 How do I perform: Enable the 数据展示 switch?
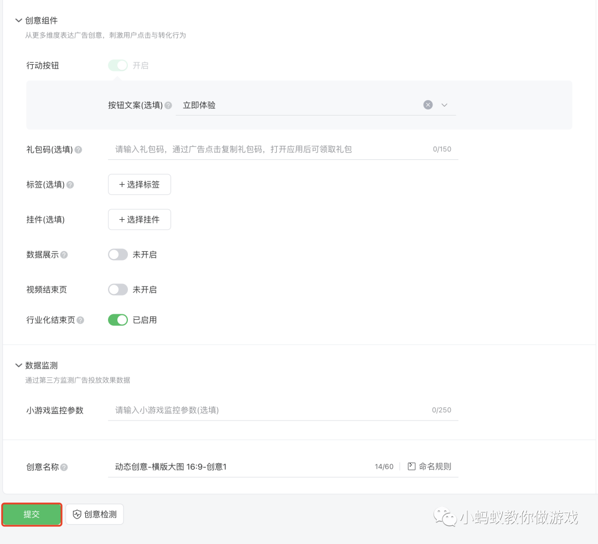(118, 255)
